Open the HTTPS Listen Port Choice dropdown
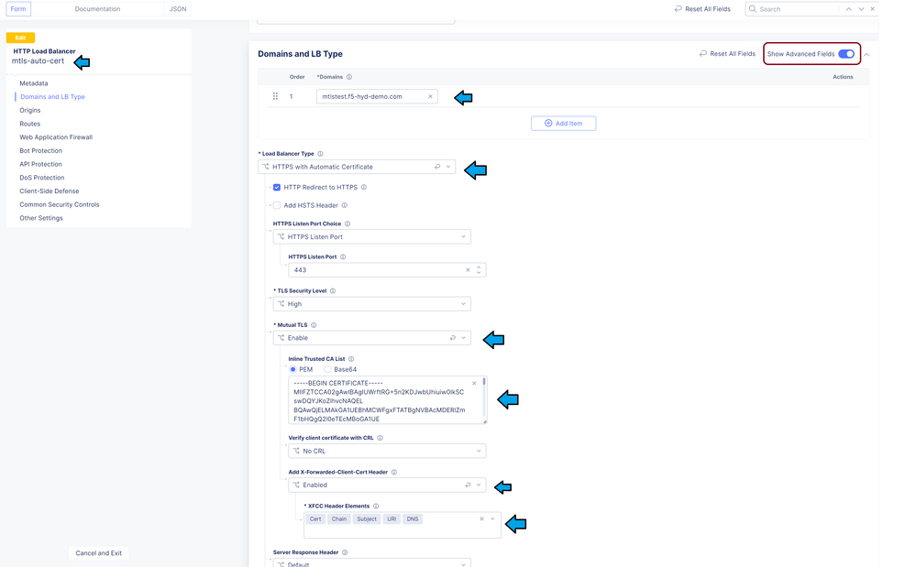 [371, 236]
